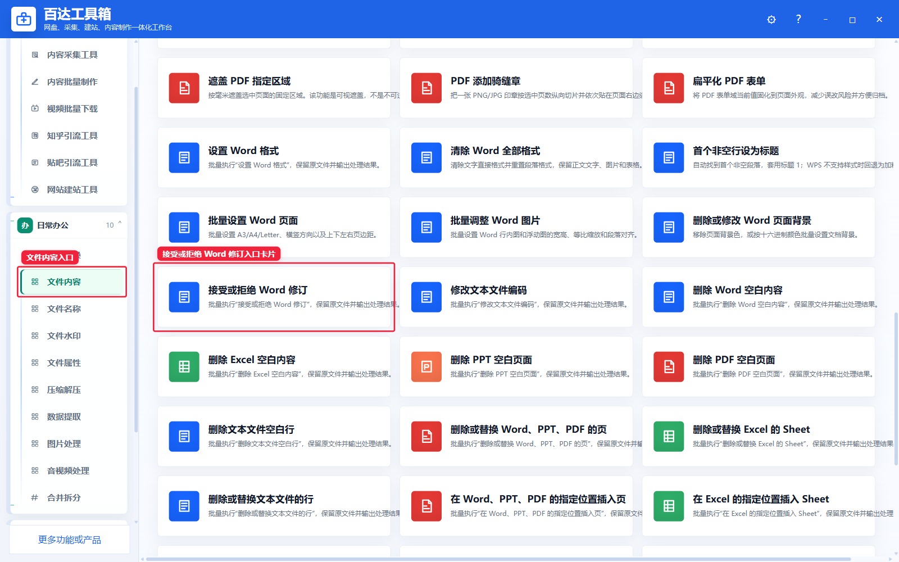Open 视频批量下载 in the sidebar
899x562 pixels.
(x=72, y=108)
